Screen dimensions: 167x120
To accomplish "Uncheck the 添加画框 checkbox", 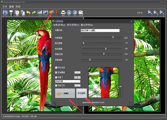I will [x=56, y=72].
